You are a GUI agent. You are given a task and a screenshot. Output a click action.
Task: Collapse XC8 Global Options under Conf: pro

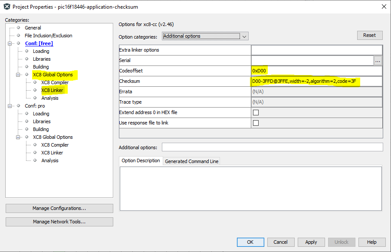(x=18, y=137)
